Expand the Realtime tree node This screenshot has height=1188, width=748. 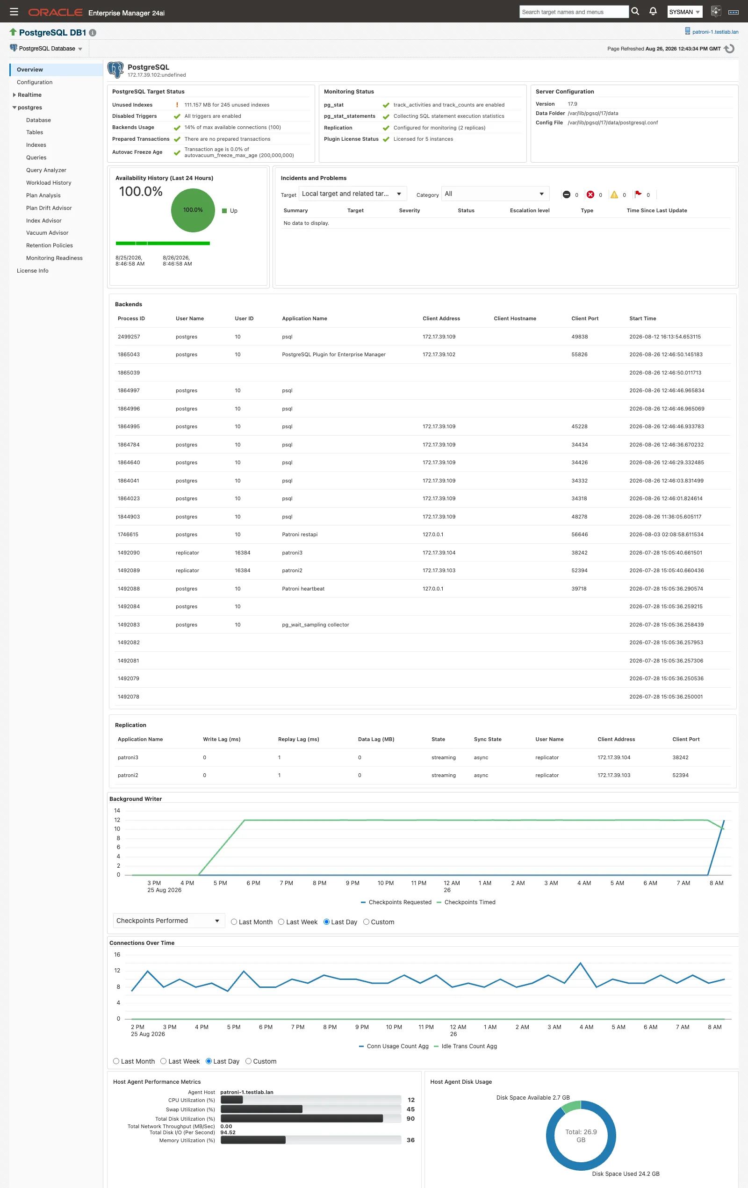tap(14, 95)
